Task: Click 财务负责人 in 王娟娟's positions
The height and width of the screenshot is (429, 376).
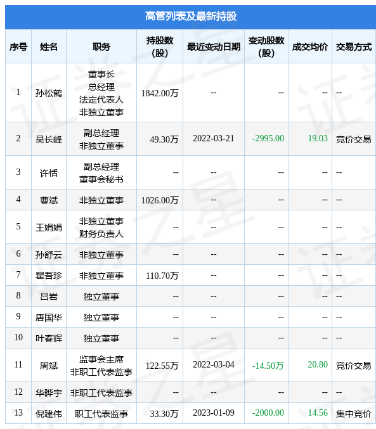Action: tap(101, 234)
